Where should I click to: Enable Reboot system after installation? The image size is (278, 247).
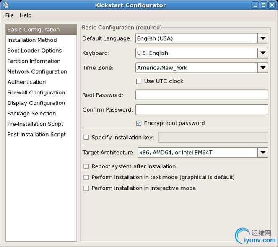click(x=86, y=166)
